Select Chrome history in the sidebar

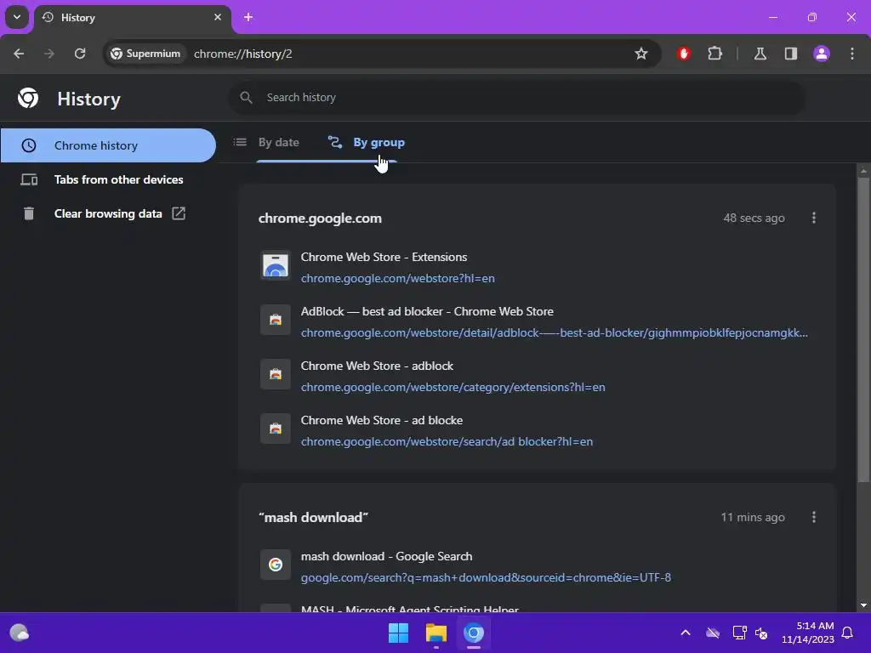(108, 145)
